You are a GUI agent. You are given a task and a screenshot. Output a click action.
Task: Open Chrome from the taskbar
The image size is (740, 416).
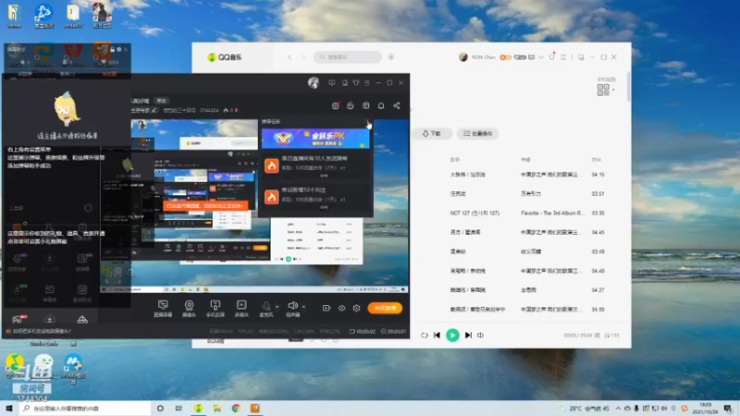click(x=236, y=409)
